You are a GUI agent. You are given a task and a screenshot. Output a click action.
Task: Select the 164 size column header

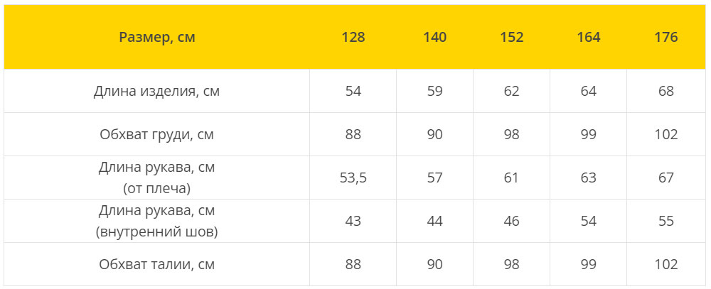coord(589,37)
